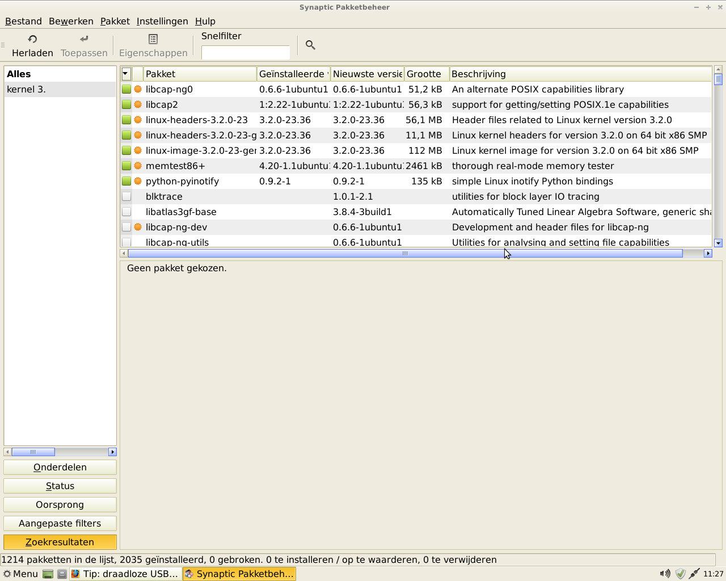Toggle the status checkbox for libcap-ng0
Viewport: 726px width, 581px height.
[126, 89]
